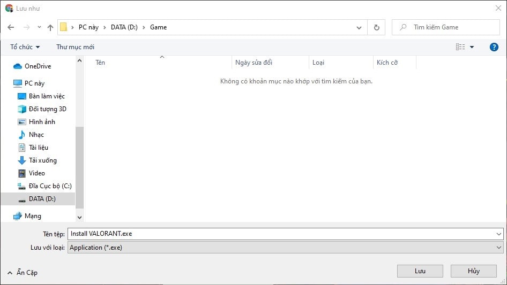Open the address bar history dropdown
The height and width of the screenshot is (285, 507).
pyautogui.click(x=359, y=27)
